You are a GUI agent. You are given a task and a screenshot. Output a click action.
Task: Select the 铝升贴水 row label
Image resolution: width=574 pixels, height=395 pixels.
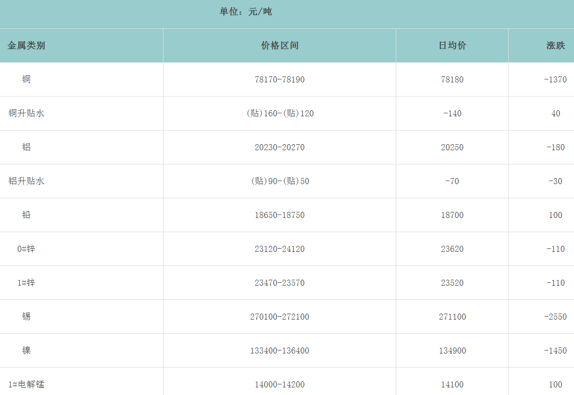[x=26, y=181]
